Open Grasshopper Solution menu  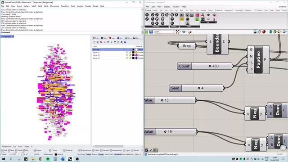tap(176, 7)
